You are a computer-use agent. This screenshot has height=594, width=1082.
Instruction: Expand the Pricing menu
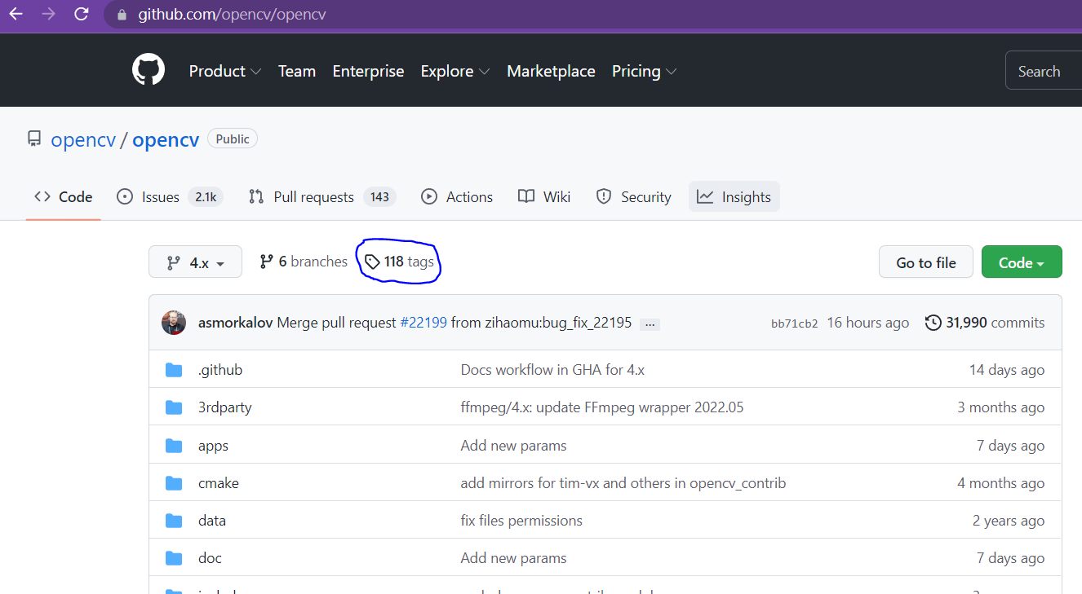[644, 71]
